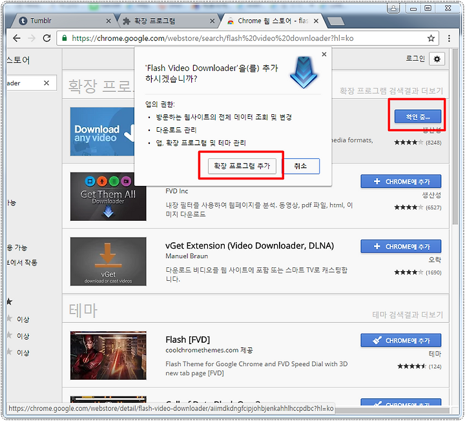This screenshot has height=421, width=465.
Task: Click the page vertical scrollbar thumb
Action: point(455,137)
